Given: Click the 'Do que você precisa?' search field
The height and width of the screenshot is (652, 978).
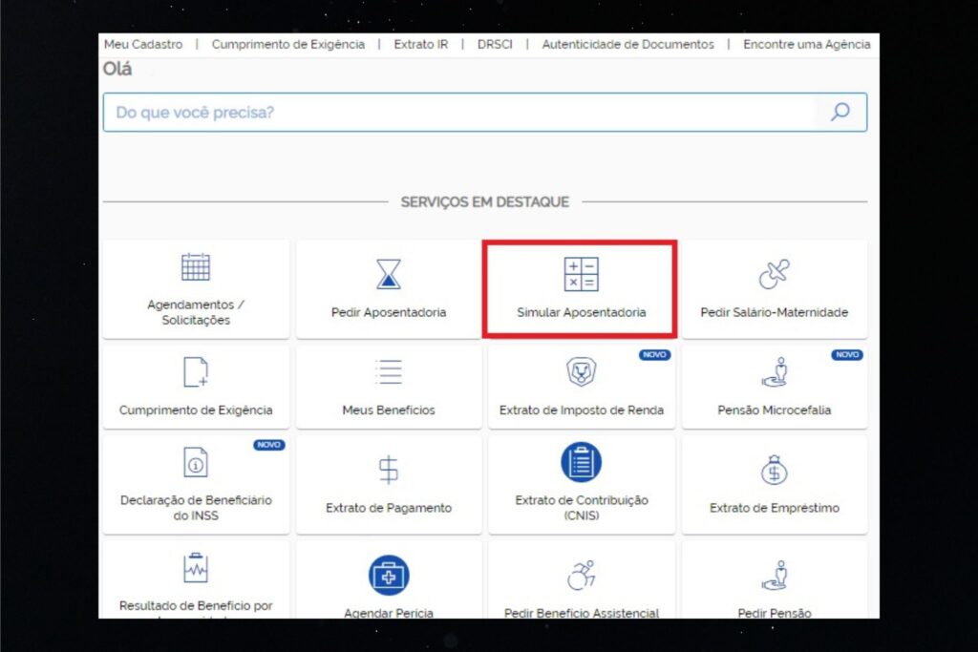Looking at the screenshot, I should click(x=382, y=112).
